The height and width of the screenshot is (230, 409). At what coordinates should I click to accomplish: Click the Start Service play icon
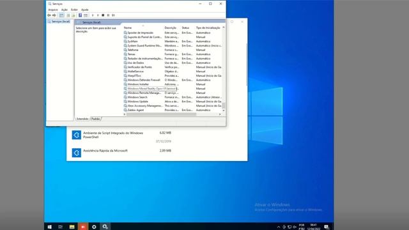click(x=93, y=15)
